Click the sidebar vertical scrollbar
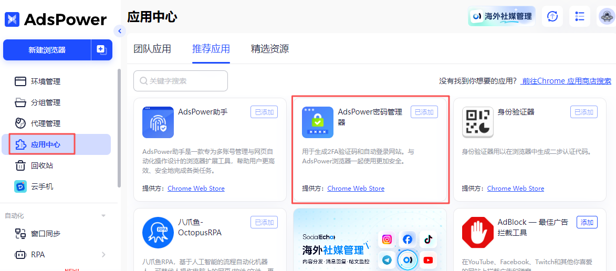The width and height of the screenshot is (616, 271). point(119,129)
